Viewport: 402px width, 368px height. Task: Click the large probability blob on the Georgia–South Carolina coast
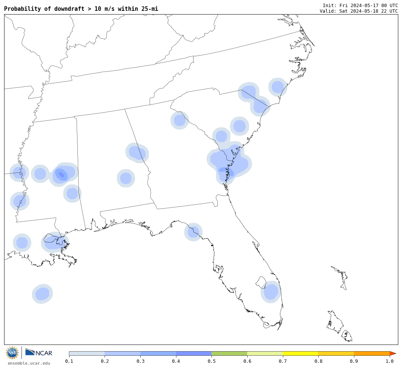point(229,163)
